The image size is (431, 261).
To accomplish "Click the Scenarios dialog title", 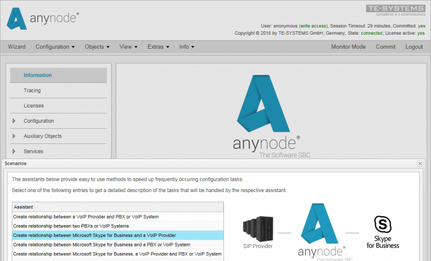I will click(x=15, y=164).
